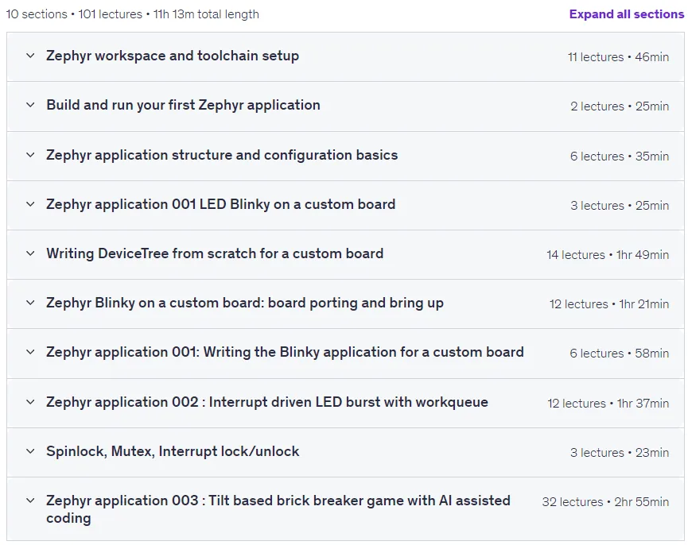
Task: Expand chevron for Zephyr workspace and toolchain setup
Action: pos(30,56)
